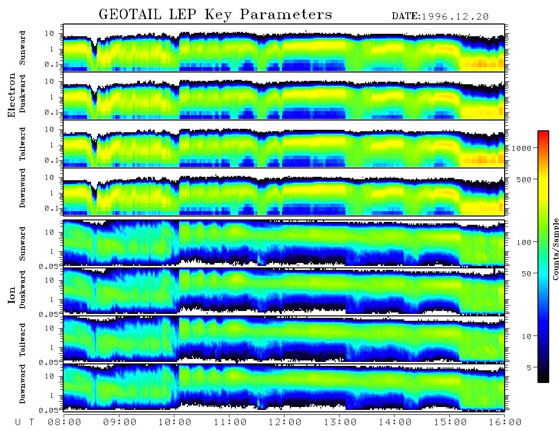Click the 500 color bar tick label
The image size is (559, 431).
pos(524,179)
